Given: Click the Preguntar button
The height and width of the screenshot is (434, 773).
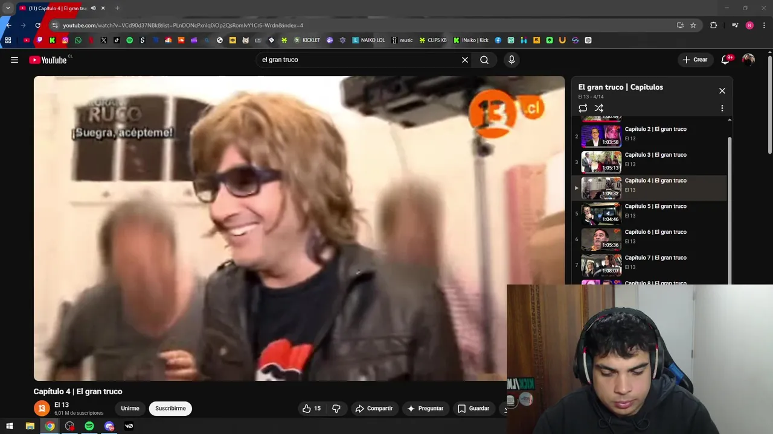Looking at the screenshot, I should (425, 409).
